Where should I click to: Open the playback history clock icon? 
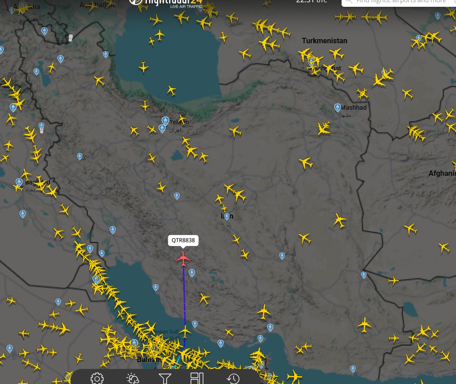[x=233, y=379]
